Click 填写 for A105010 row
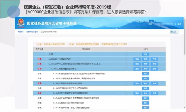The height and width of the screenshot is (112, 186). [x=146, y=74]
